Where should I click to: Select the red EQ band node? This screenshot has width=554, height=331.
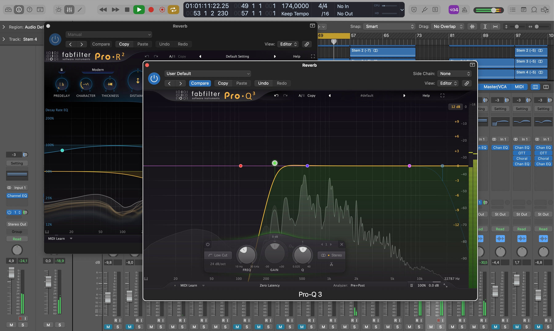pyautogui.click(x=241, y=166)
